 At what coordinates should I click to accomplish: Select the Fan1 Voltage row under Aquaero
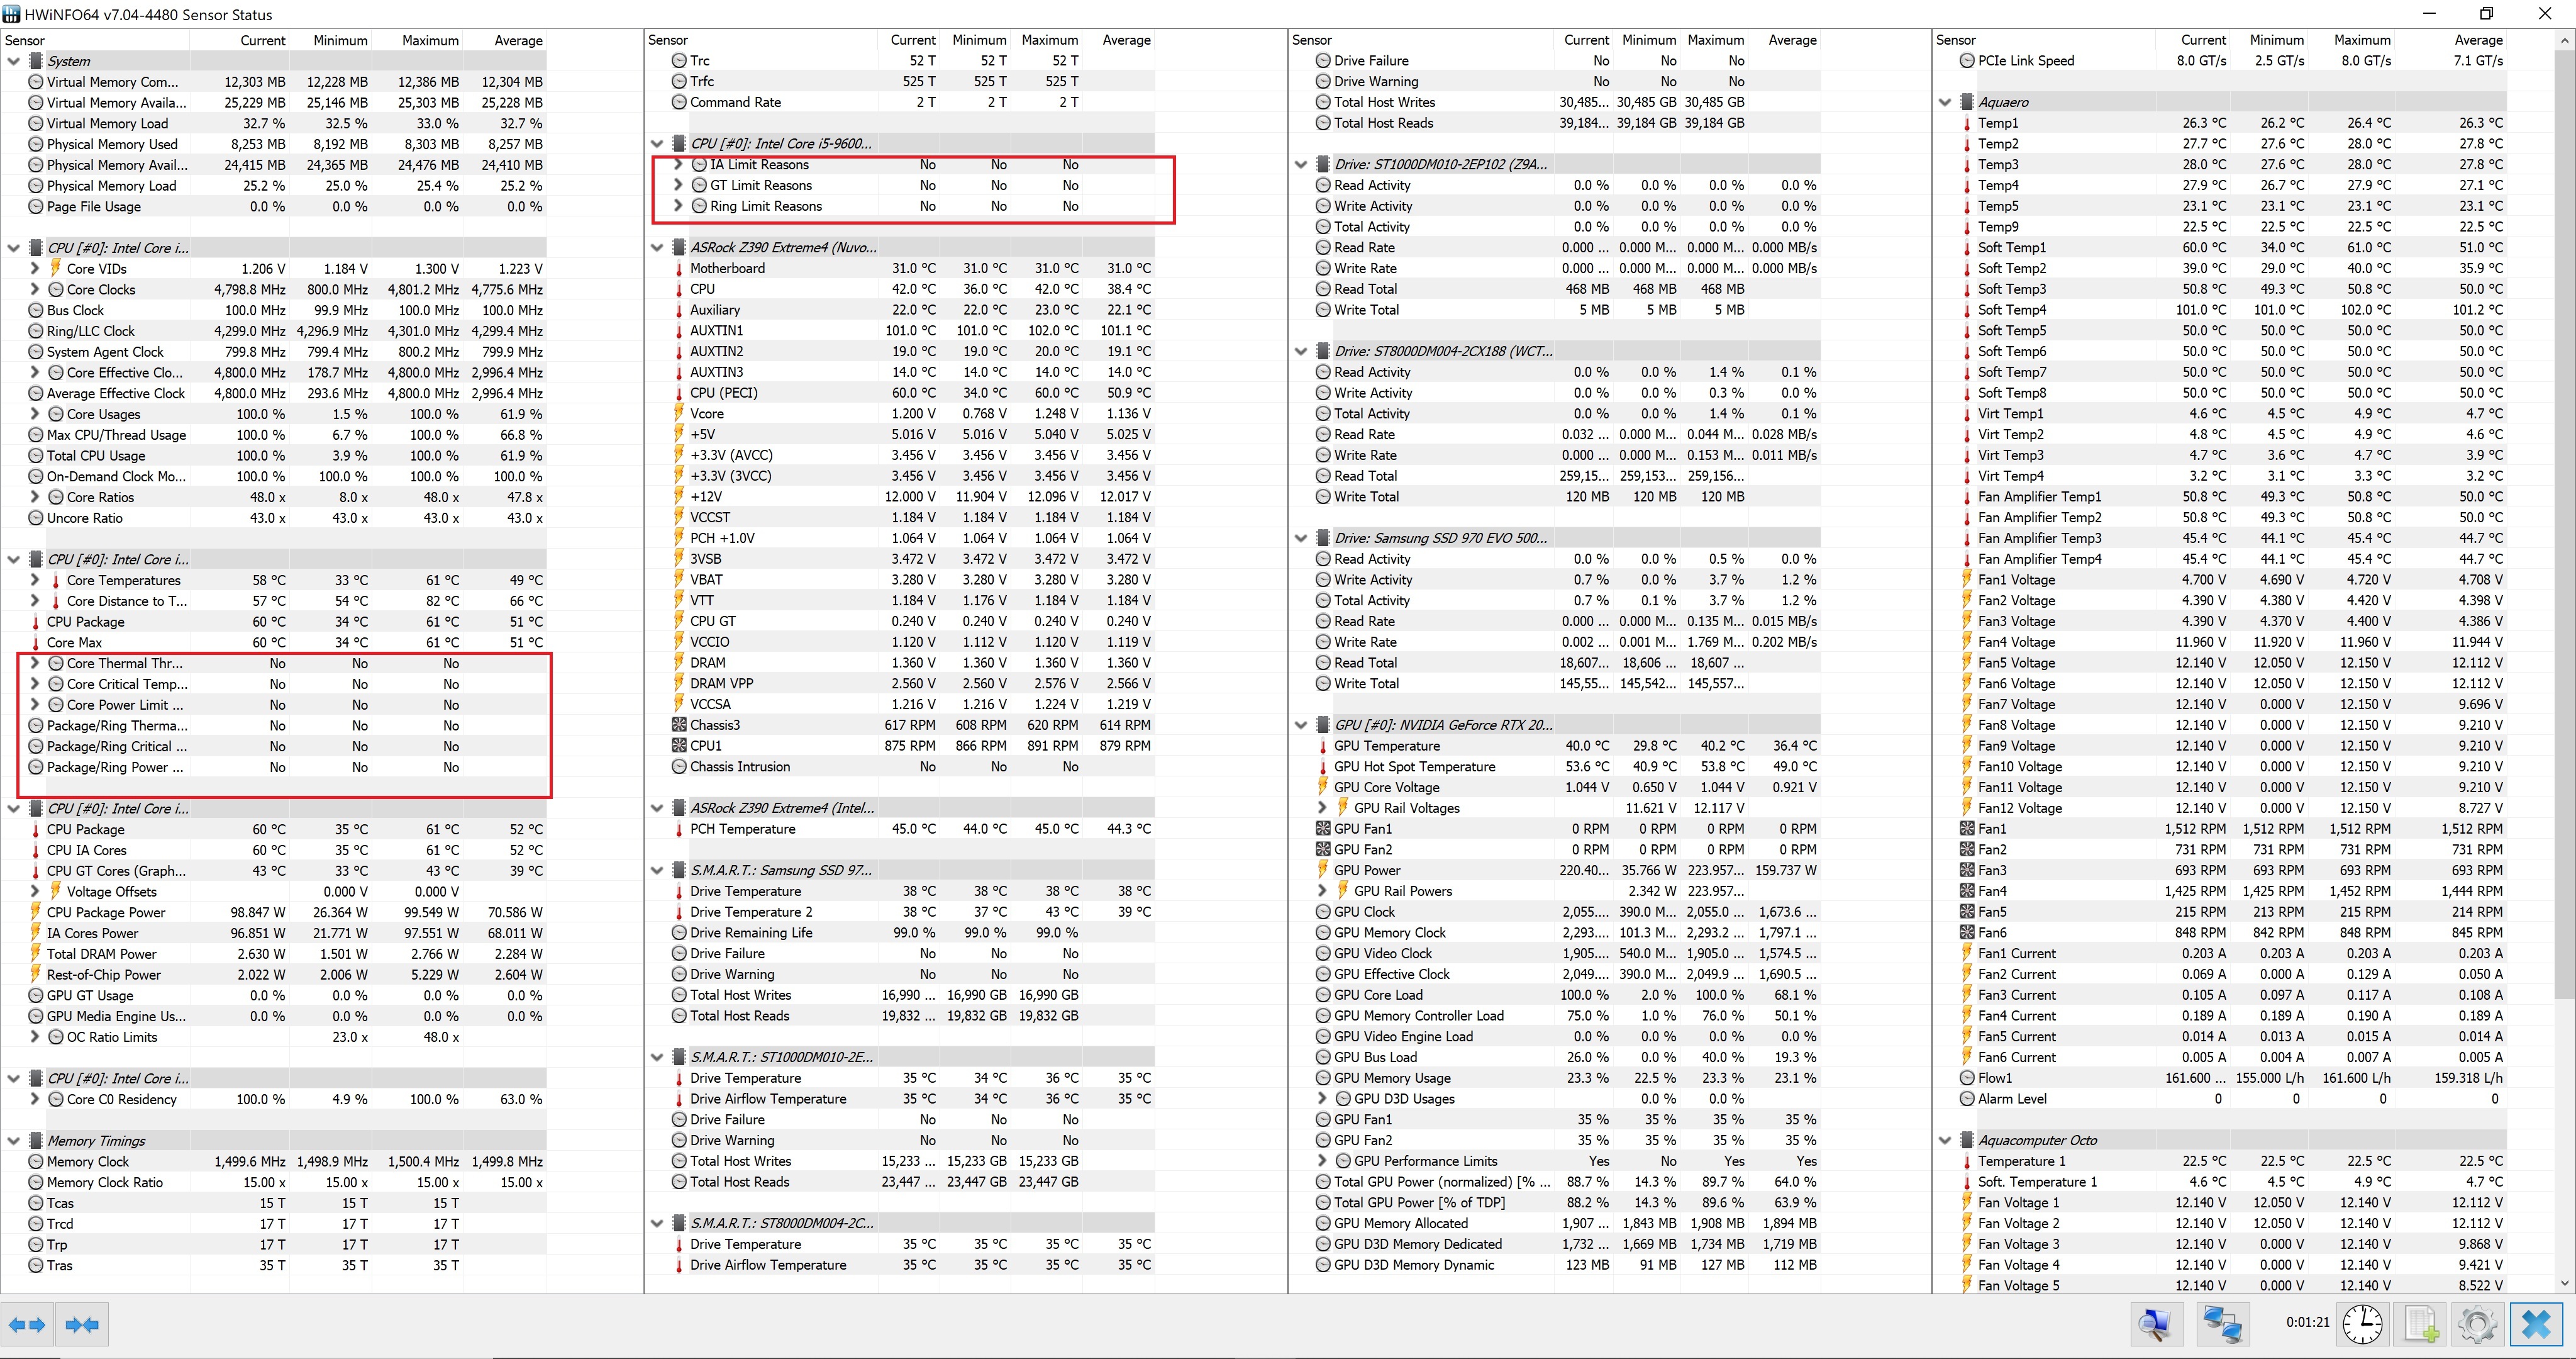pos(2016,579)
